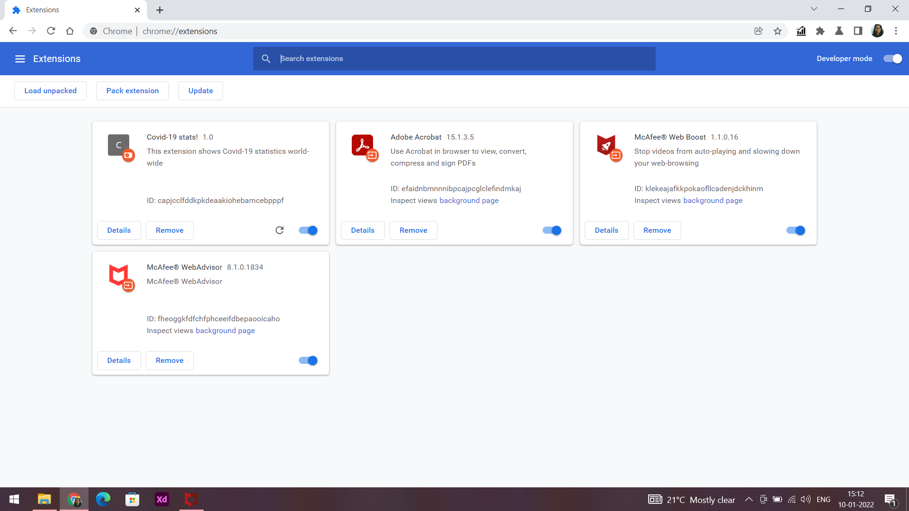Click the share this page icon
Screen dimensions: 909x511
coord(758,31)
